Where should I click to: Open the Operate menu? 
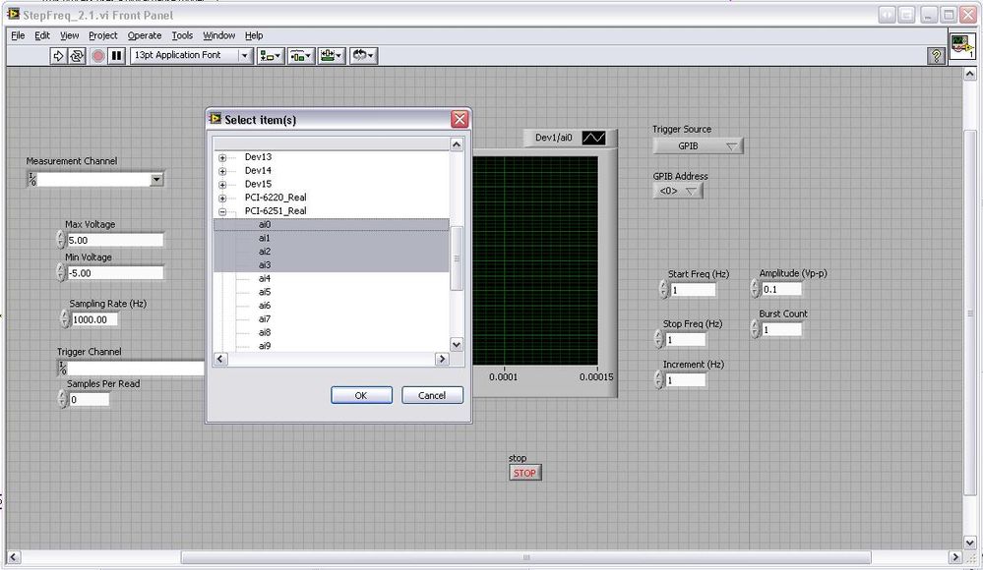coord(144,35)
